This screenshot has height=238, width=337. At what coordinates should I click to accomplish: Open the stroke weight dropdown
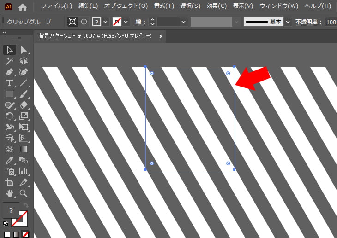pos(184,22)
